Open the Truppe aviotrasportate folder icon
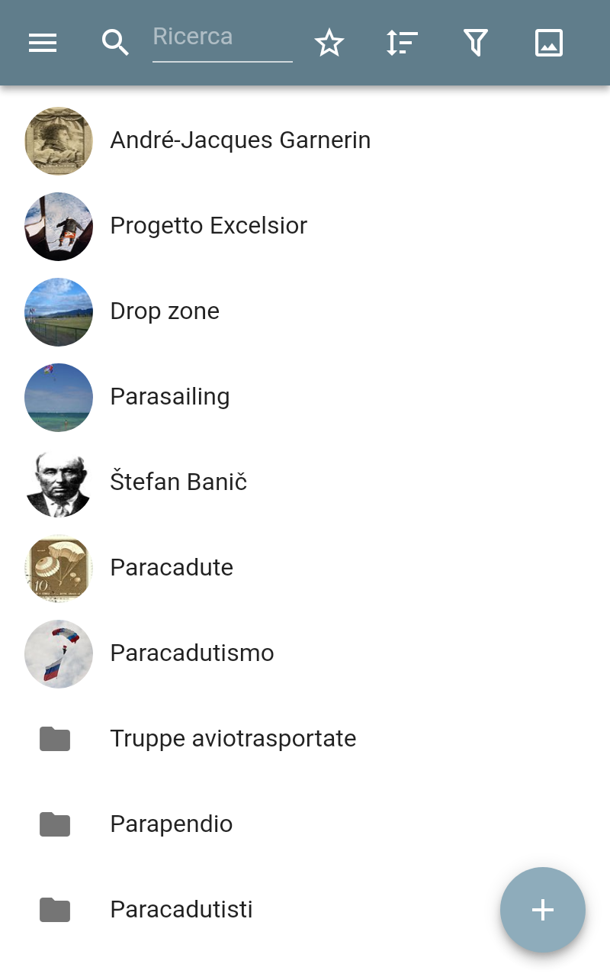Image resolution: width=610 pixels, height=977 pixels. [55, 739]
